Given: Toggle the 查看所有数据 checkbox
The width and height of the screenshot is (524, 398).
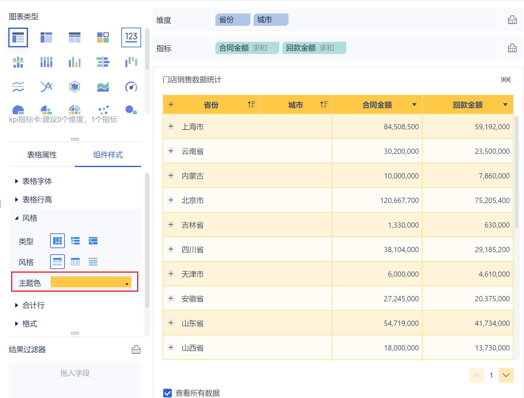Looking at the screenshot, I should point(167,393).
